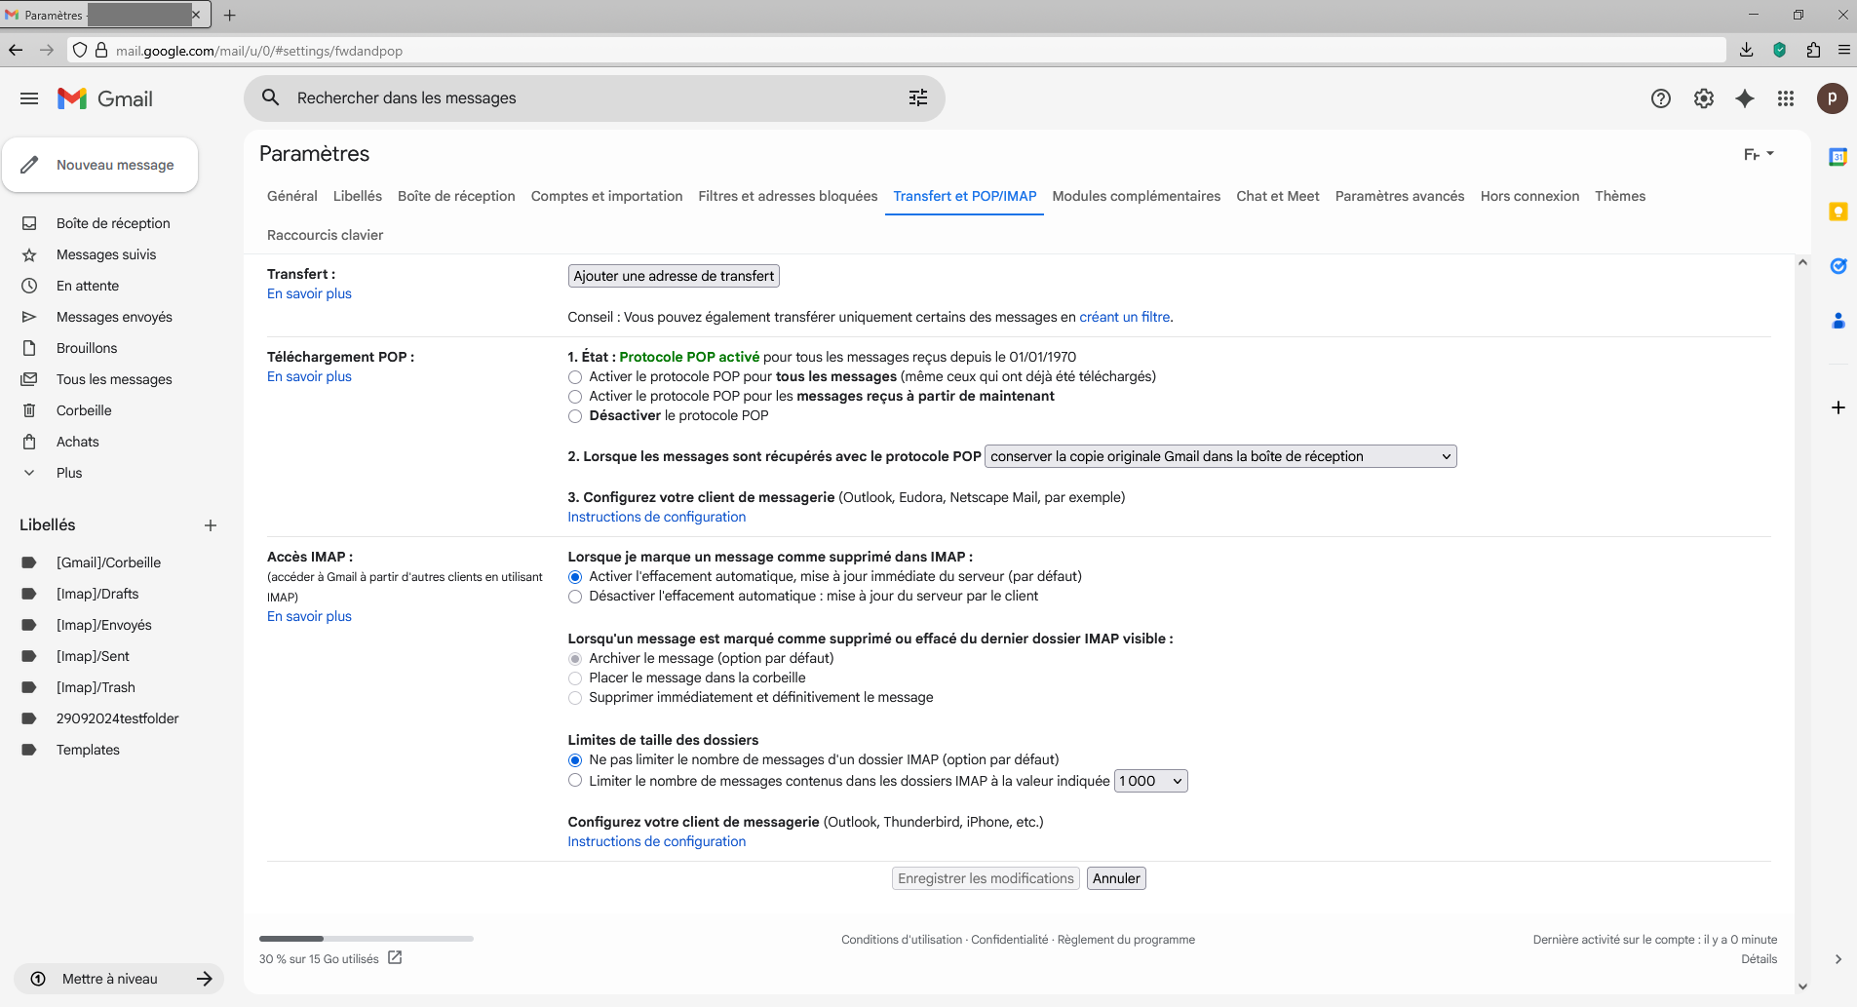The height and width of the screenshot is (1007, 1857).
Task: Open Gmail support help icon
Action: pos(1660,98)
